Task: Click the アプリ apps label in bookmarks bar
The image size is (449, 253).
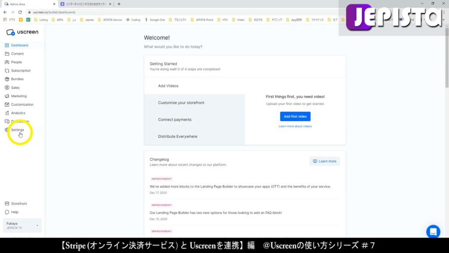Action: point(12,20)
